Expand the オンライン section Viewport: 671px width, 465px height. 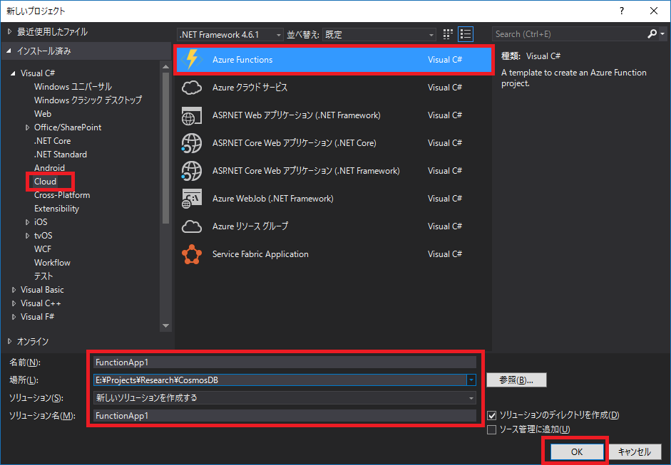[10, 342]
